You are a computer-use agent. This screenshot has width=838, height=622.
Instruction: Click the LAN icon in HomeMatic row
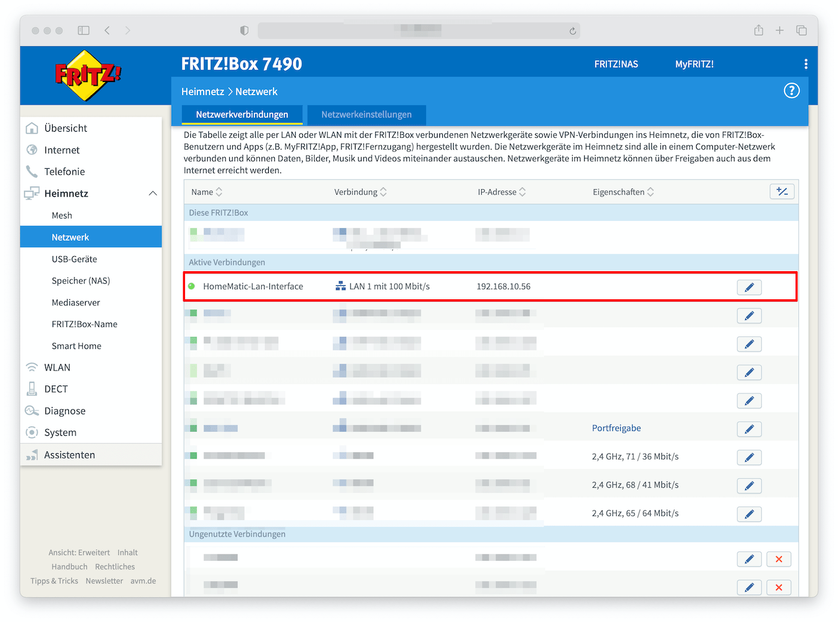[341, 286]
